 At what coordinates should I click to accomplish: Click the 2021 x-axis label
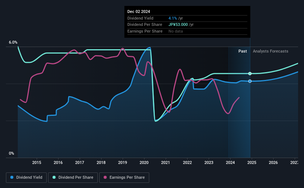(166, 162)
